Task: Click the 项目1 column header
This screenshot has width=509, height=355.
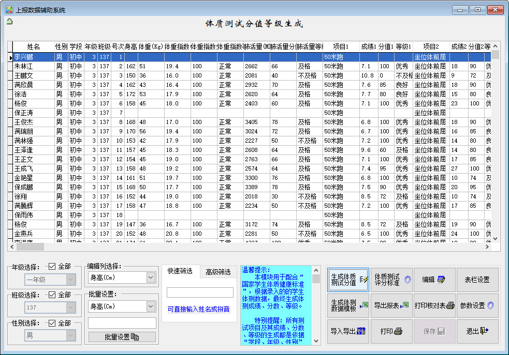Action: [x=341, y=47]
